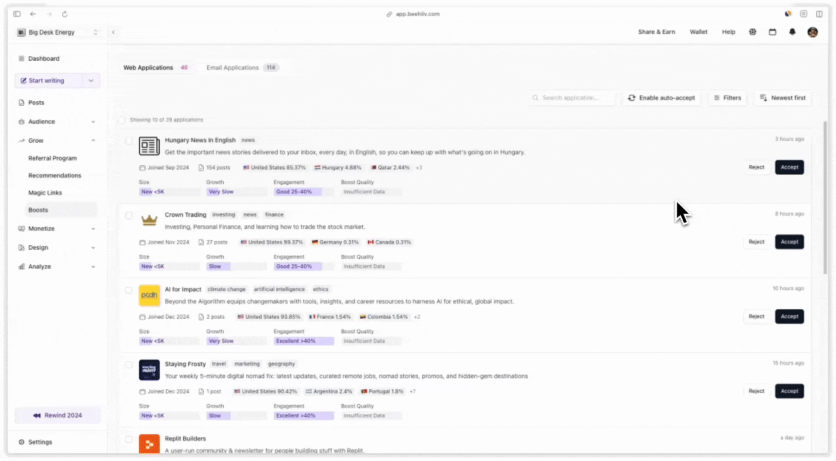836x461 pixels.
Task: Reject the Staying Frosty application
Action: coord(757,391)
